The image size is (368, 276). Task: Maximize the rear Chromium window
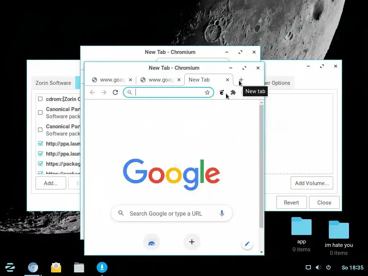pos(240,52)
